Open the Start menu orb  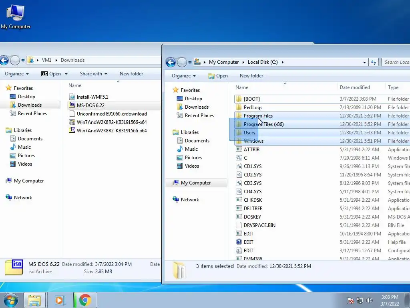(11, 300)
